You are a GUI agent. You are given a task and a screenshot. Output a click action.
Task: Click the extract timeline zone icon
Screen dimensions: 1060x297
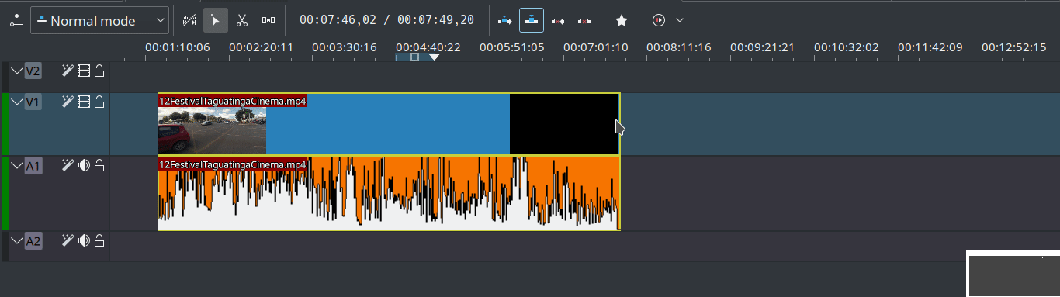(584, 20)
